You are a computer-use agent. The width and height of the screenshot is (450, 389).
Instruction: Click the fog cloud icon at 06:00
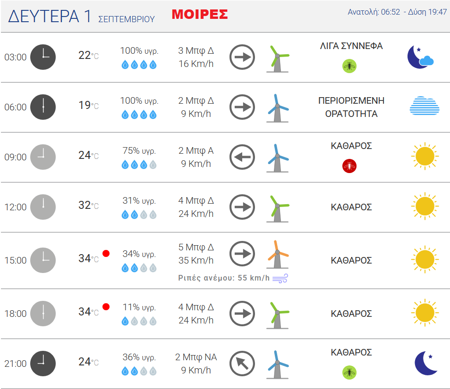(425, 106)
